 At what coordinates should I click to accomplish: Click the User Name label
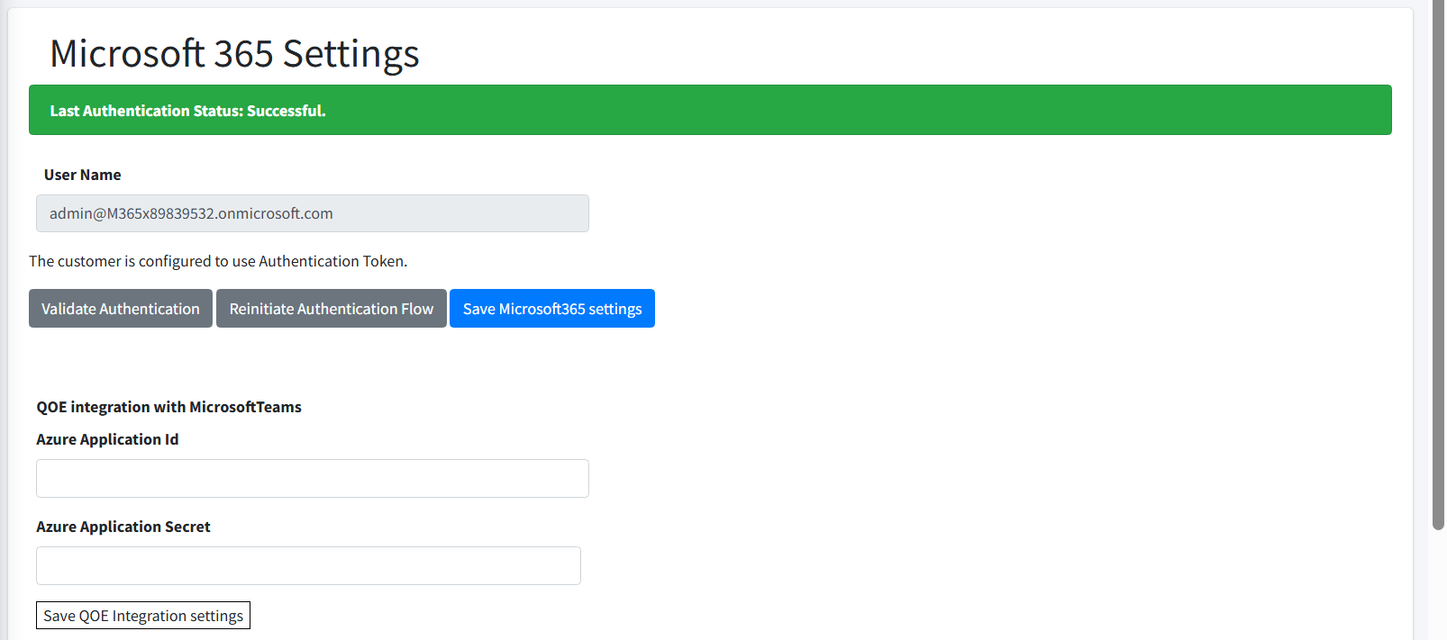(x=82, y=175)
